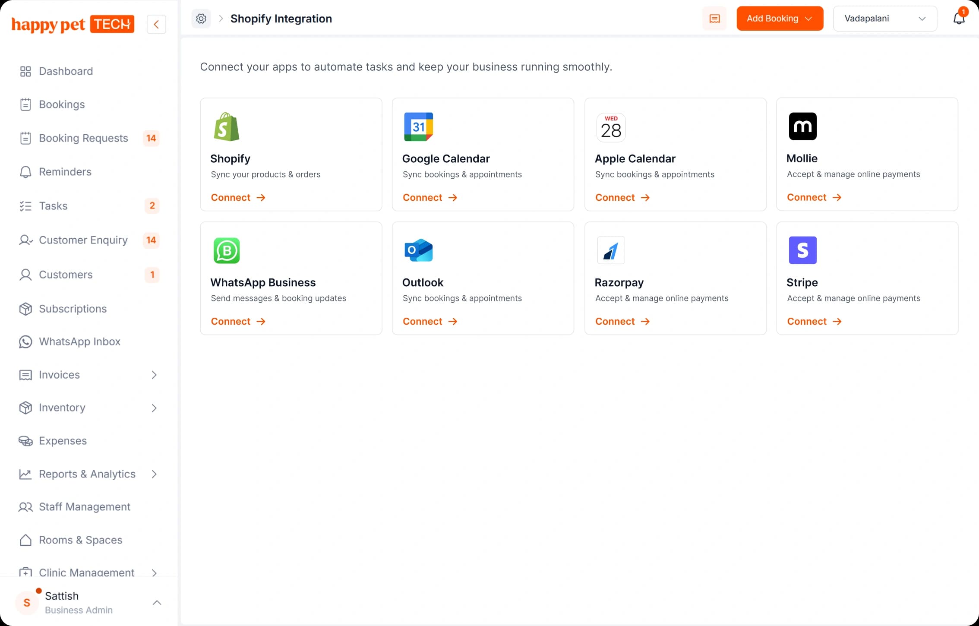Open settings via the gear breadcrumb icon
This screenshot has height=626, width=979.
[201, 19]
